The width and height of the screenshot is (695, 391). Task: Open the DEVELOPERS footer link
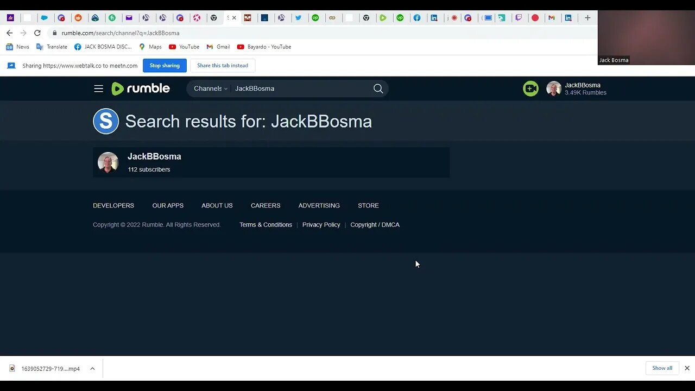point(113,206)
